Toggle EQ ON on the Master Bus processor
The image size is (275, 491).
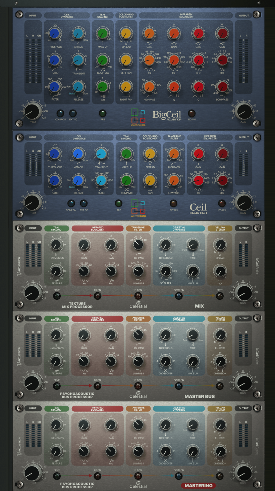[97, 386]
